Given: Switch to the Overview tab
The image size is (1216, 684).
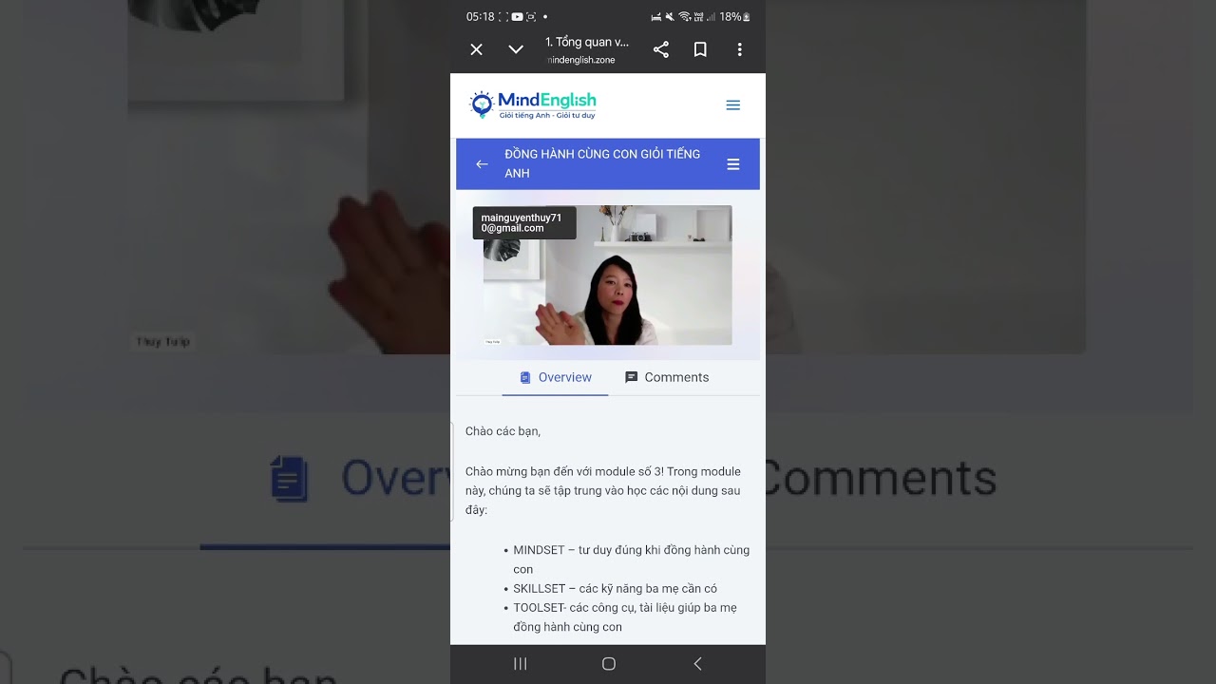Looking at the screenshot, I should pyautogui.click(x=555, y=377).
